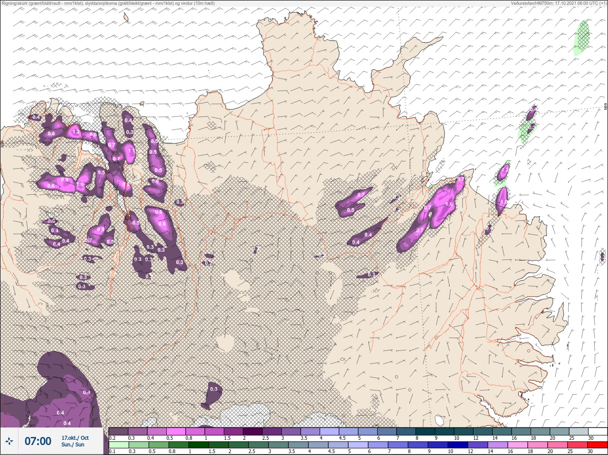Click the navy blue 10 swatch in lower legend row
This screenshot has width=608, height=455.
[458, 445]
